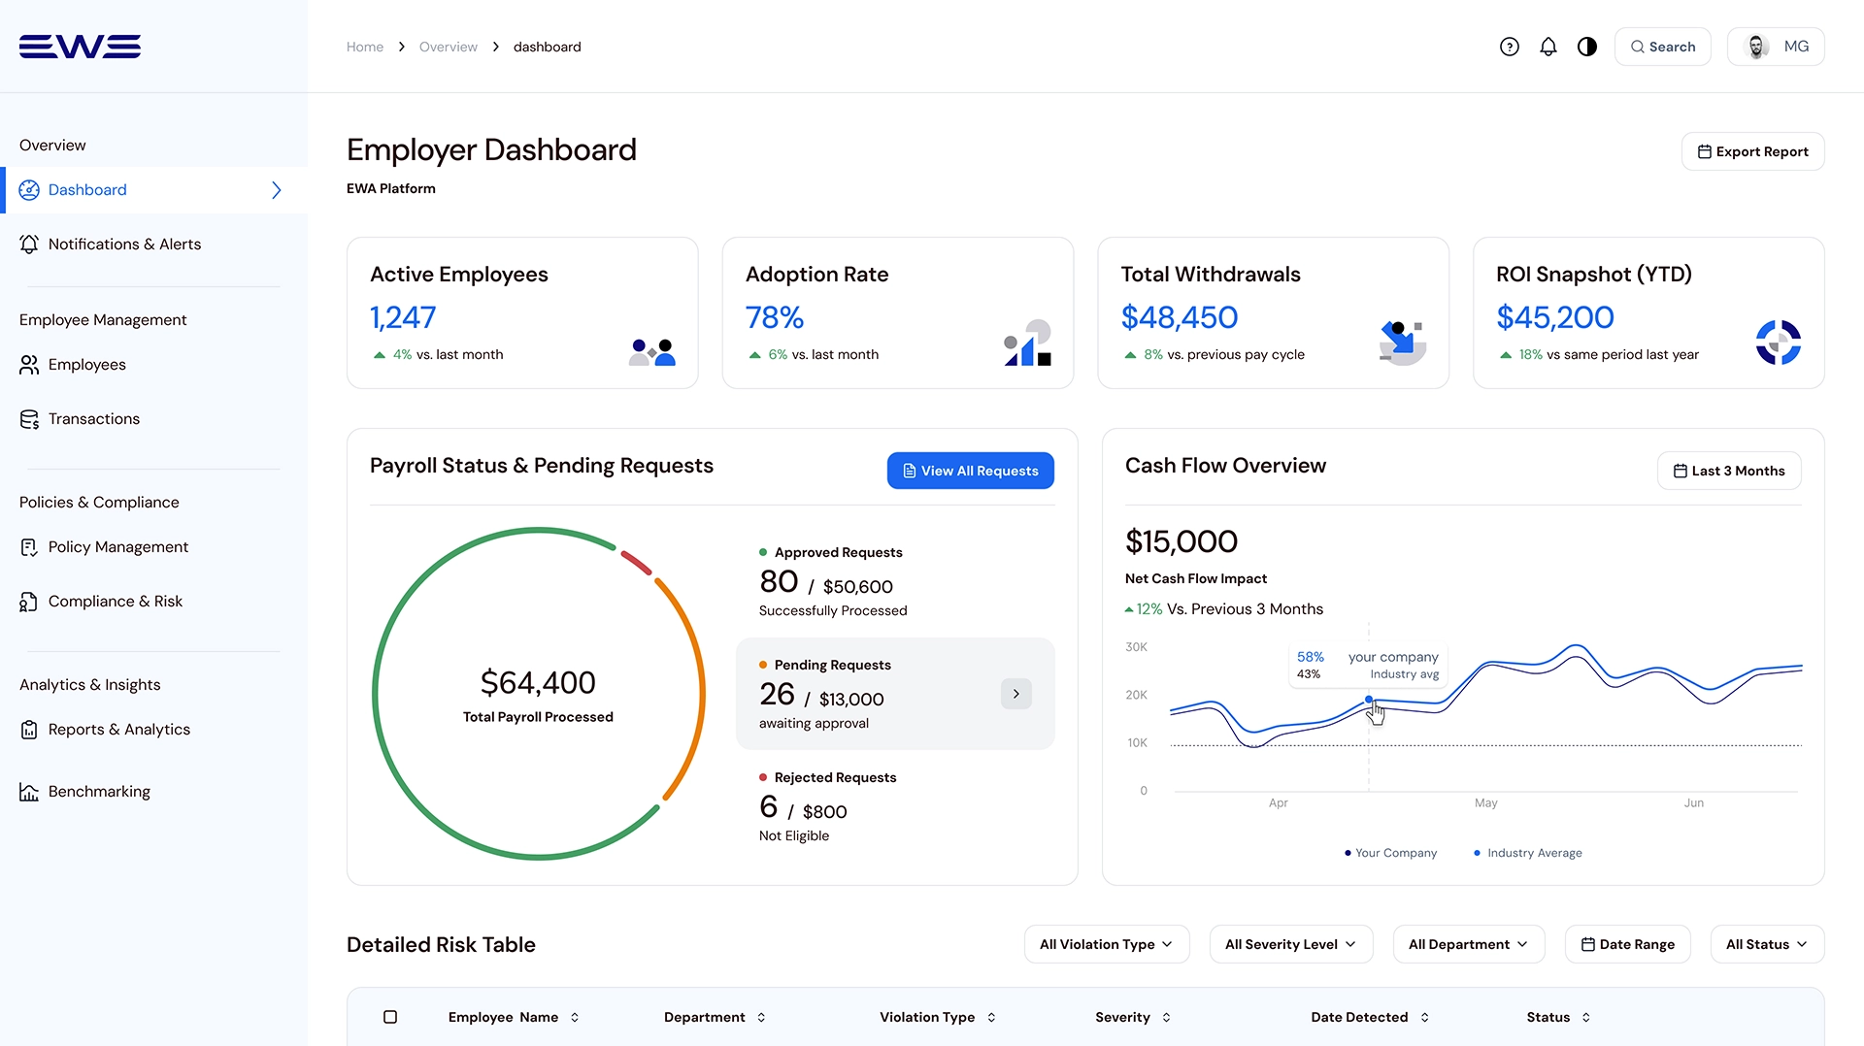Toggle dark mode contrast icon
Viewport: 1864px width, 1046px height.
[x=1587, y=47]
